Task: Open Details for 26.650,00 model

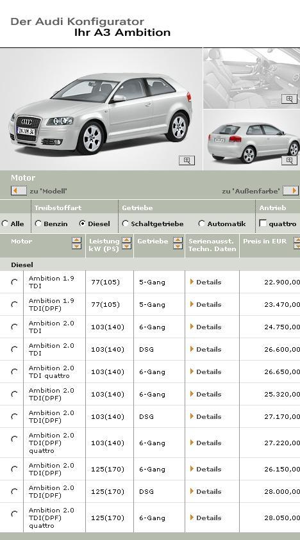Action: [206, 372]
